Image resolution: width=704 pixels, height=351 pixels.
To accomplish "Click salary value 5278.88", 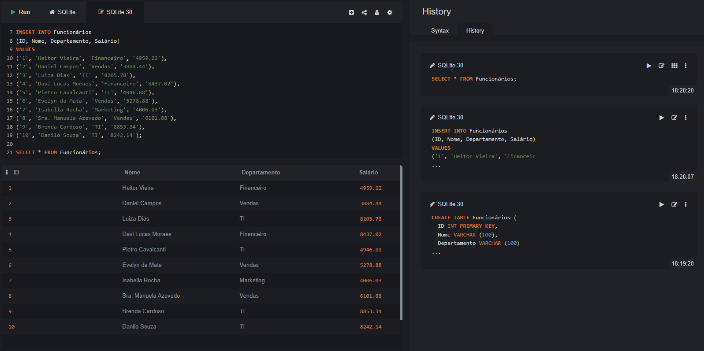I will click(x=371, y=265).
